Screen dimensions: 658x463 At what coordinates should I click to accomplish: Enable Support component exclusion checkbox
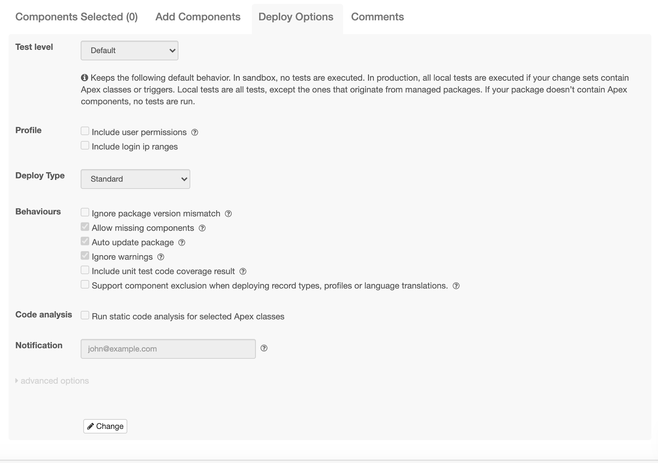pyautogui.click(x=85, y=285)
